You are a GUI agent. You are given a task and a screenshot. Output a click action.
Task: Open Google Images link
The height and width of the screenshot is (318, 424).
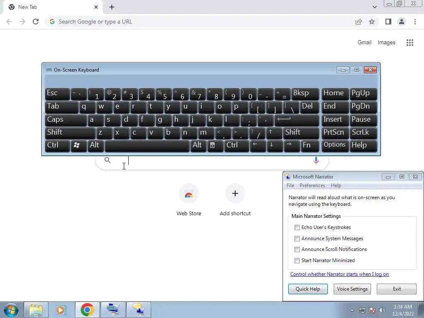pos(386,43)
